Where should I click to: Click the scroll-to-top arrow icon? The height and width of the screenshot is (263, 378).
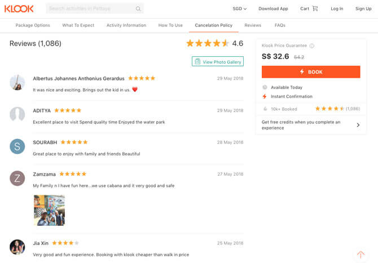click(361, 255)
